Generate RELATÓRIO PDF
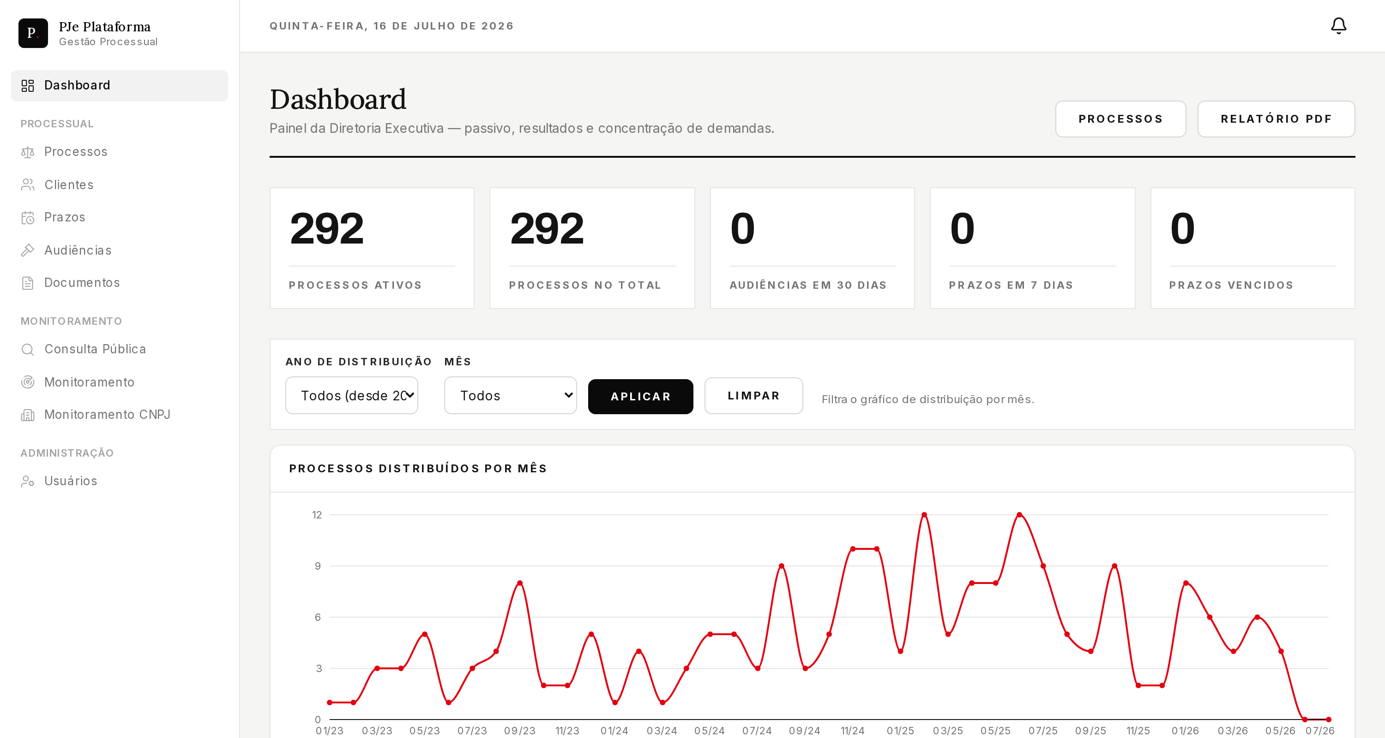 pyautogui.click(x=1276, y=119)
